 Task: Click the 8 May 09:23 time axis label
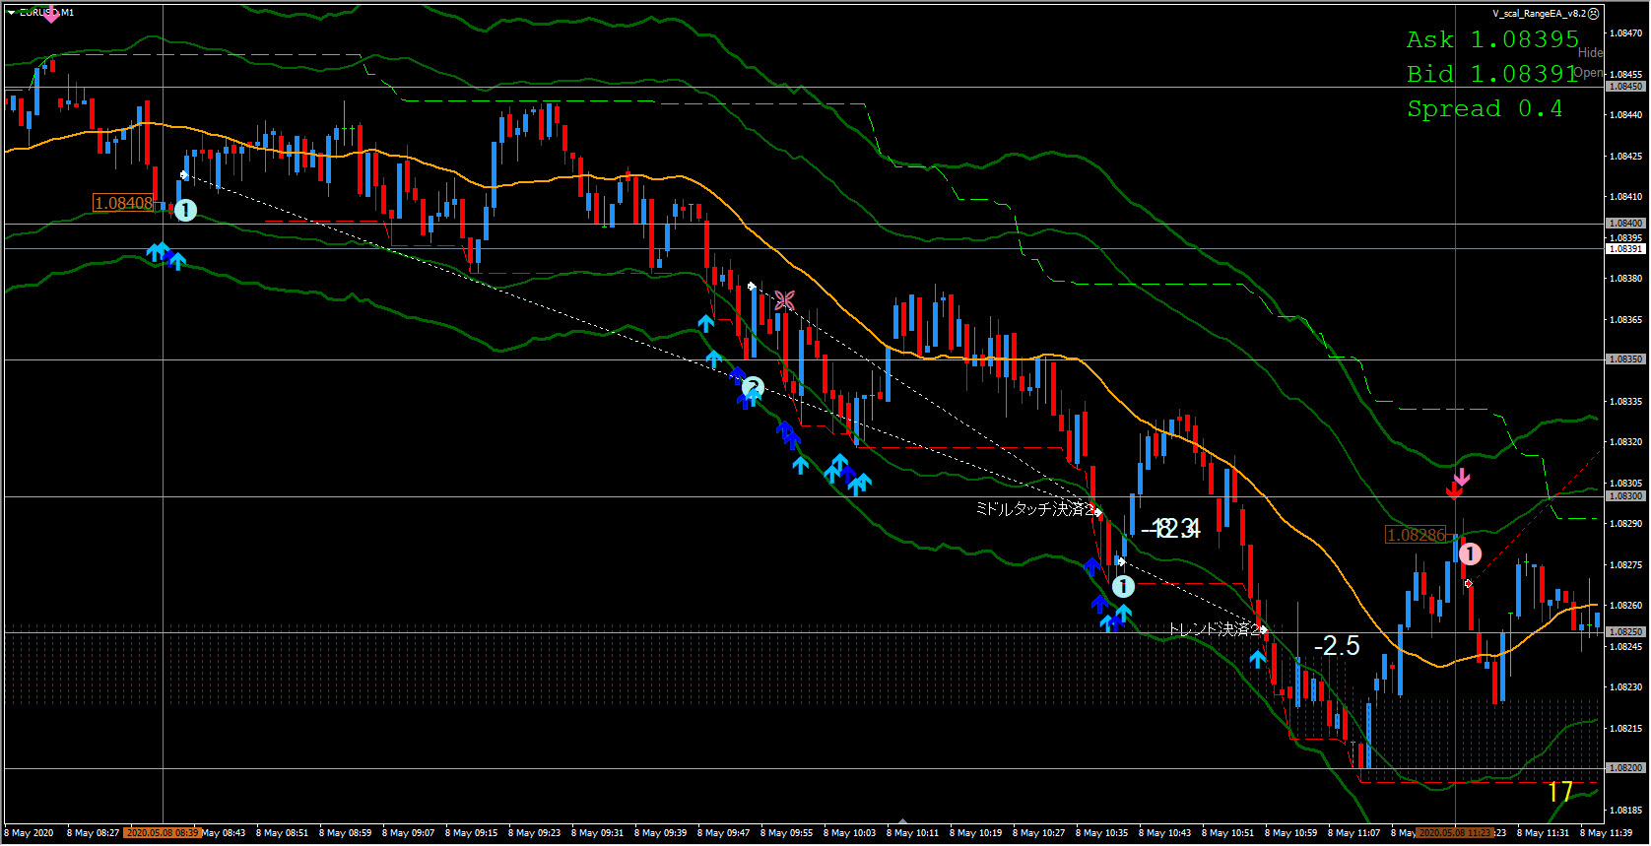pyautogui.click(x=534, y=833)
